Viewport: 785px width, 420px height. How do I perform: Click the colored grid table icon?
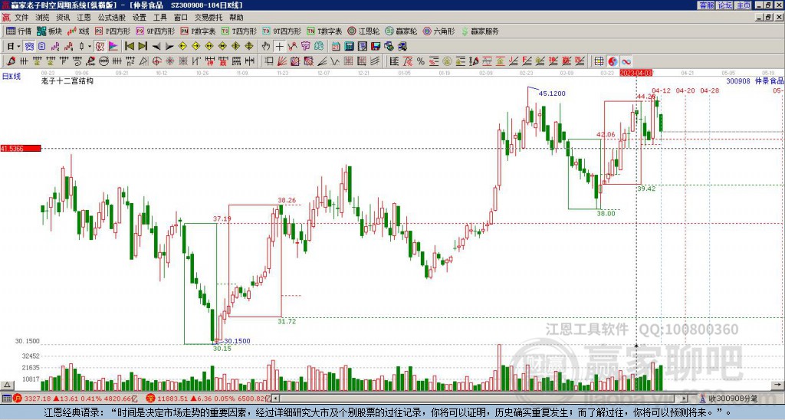pos(599,61)
